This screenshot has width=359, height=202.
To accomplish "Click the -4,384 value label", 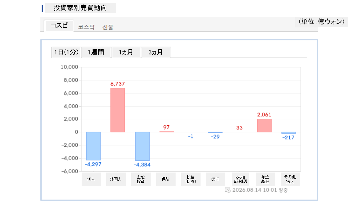I will coord(142,165).
